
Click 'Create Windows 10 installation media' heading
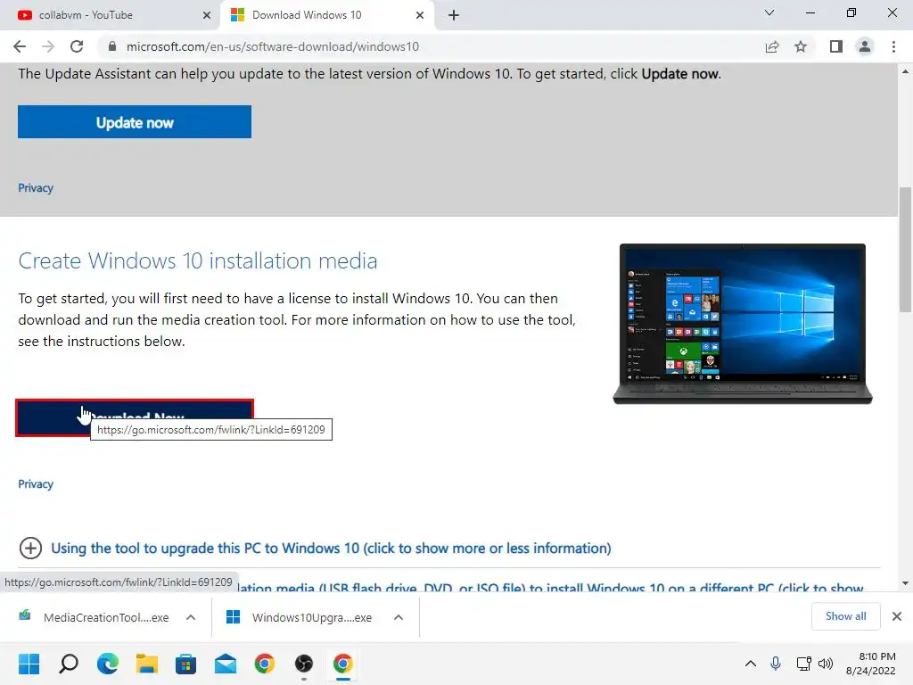(x=197, y=261)
